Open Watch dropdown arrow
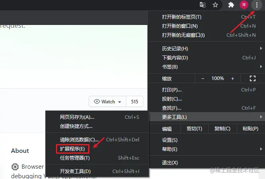The image size is (265, 179). click(x=120, y=102)
